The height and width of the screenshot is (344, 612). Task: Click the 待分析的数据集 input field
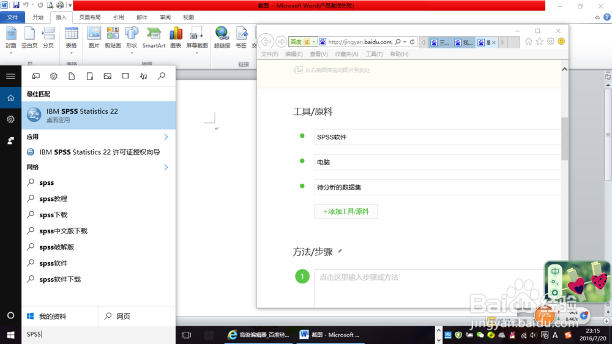[438, 187]
